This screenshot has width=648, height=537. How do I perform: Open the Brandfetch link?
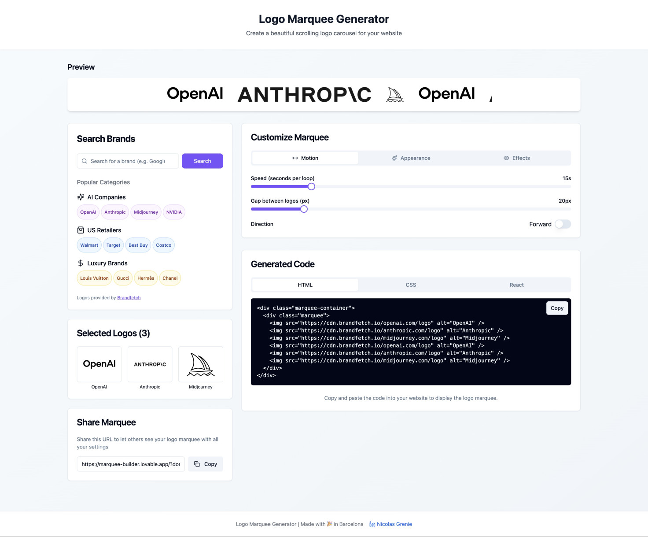129,298
